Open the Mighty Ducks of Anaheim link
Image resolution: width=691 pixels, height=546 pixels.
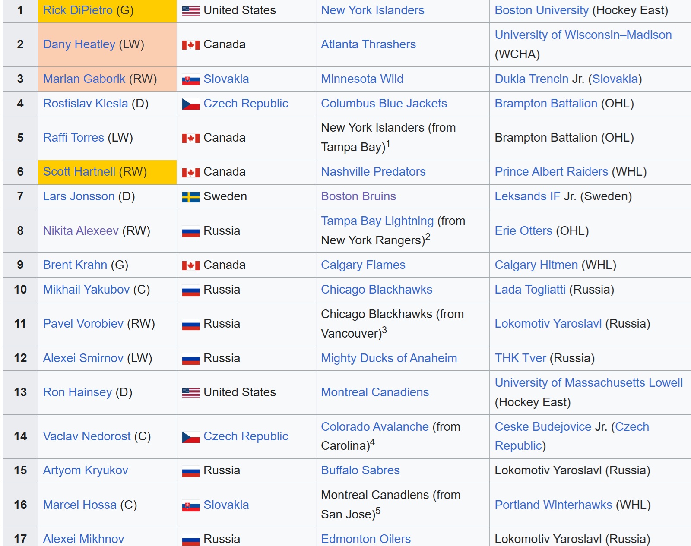pyautogui.click(x=389, y=358)
